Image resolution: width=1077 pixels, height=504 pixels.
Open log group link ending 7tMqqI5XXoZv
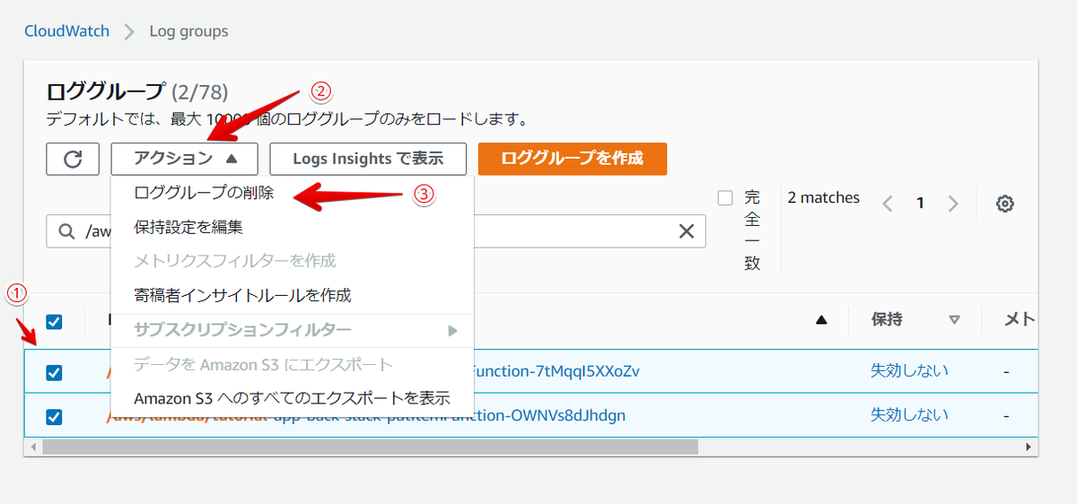557,371
